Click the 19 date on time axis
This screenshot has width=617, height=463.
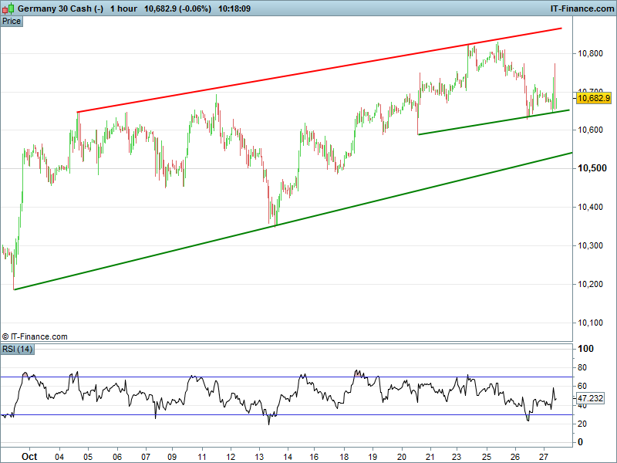tap(373, 457)
